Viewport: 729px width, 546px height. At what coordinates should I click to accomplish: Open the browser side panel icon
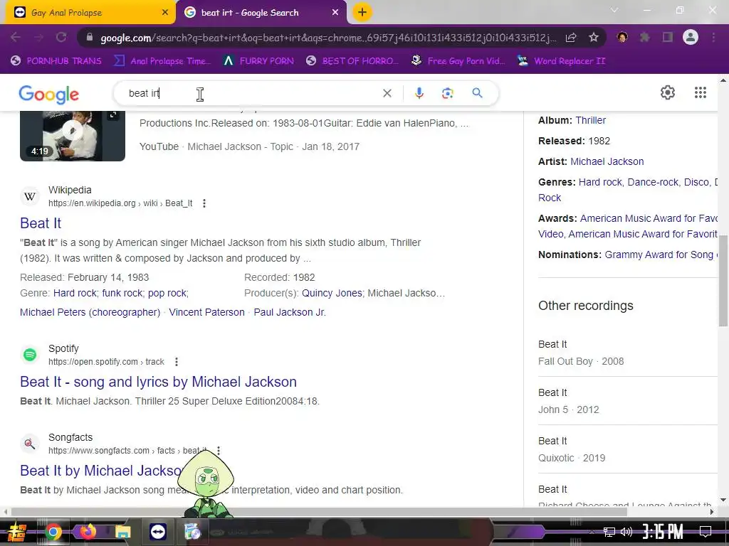(668, 38)
